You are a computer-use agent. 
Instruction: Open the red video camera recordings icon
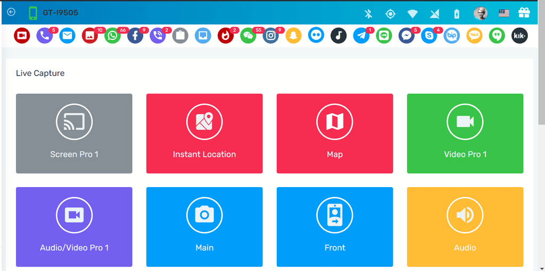[22, 36]
